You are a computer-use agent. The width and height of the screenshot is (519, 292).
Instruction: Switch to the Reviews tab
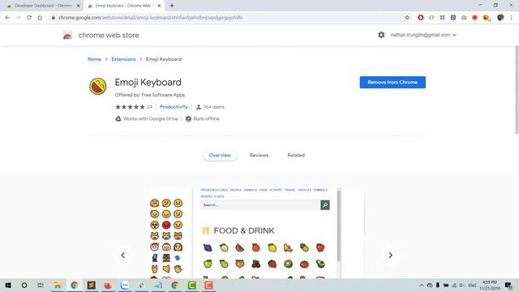click(259, 155)
